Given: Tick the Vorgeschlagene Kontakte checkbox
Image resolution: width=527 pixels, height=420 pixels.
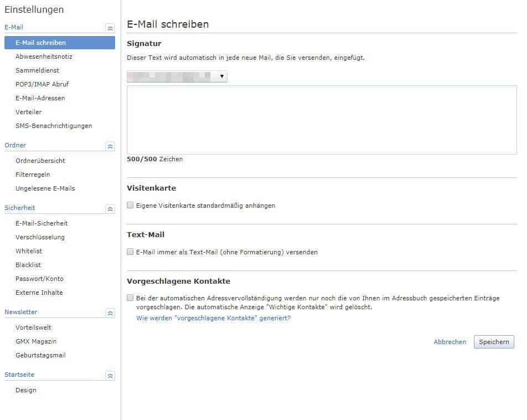Looking at the screenshot, I should pyautogui.click(x=130, y=298).
